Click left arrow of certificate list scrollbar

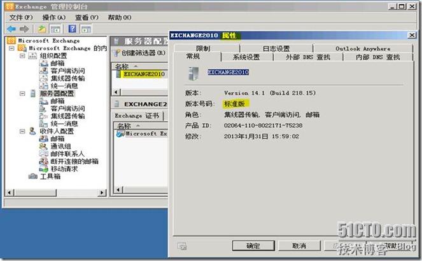(x=118, y=190)
